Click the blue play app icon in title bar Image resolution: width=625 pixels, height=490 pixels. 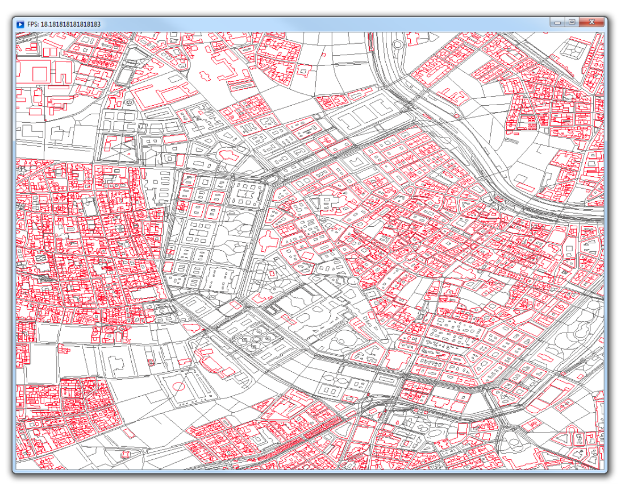tap(20, 24)
